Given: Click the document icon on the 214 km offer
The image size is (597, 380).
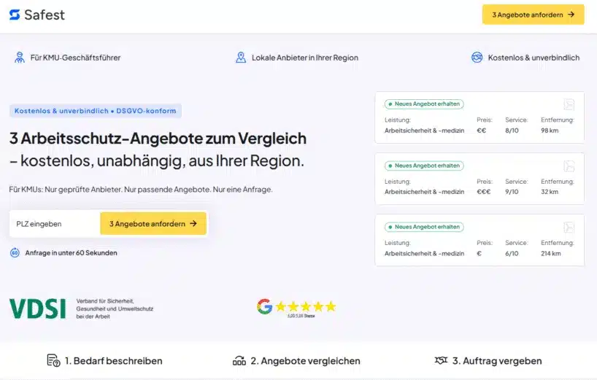Looking at the screenshot, I should (x=569, y=227).
